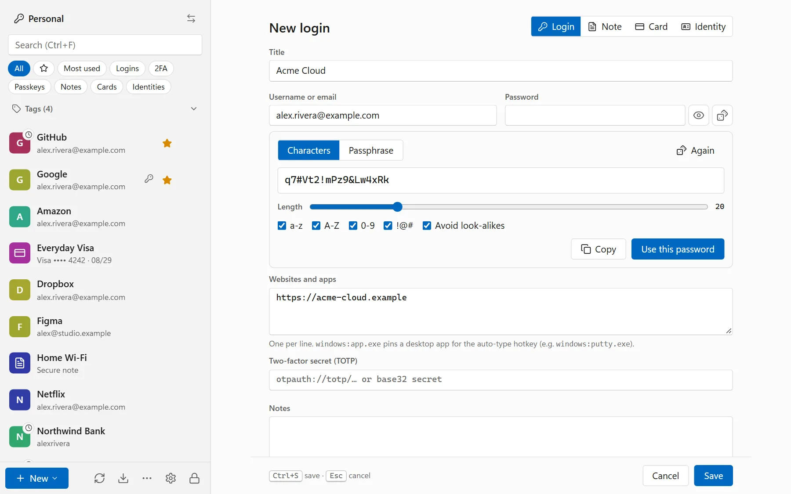
Task: Click the password Length slider handle
Action: click(x=398, y=207)
